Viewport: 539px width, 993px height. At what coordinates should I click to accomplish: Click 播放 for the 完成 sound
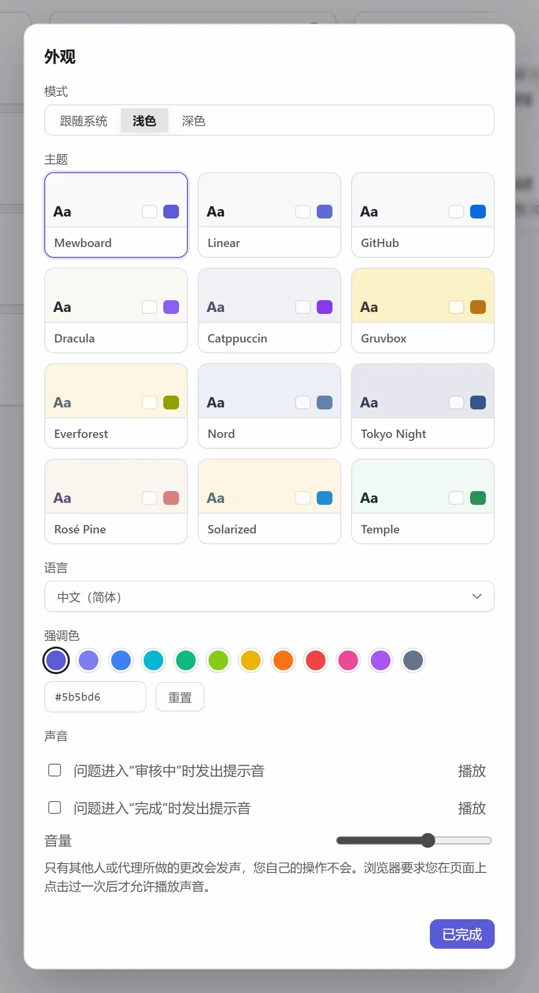pyautogui.click(x=472, y=808)
